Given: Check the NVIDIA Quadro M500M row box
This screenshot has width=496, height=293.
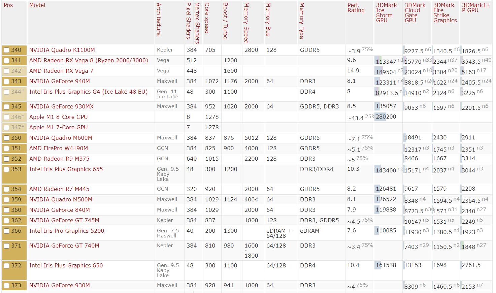Looking at the screenshot, I should pos(6,200).
